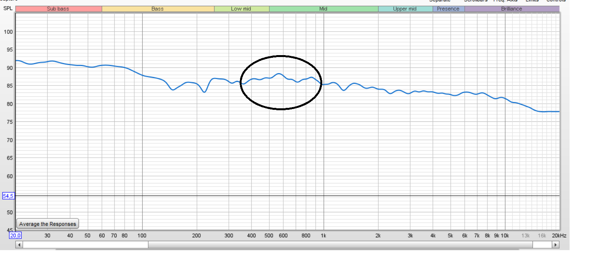This screenshot has width=592, height=279.
Task: Click the Sub bass band label
Action: [x=58, y=9]
